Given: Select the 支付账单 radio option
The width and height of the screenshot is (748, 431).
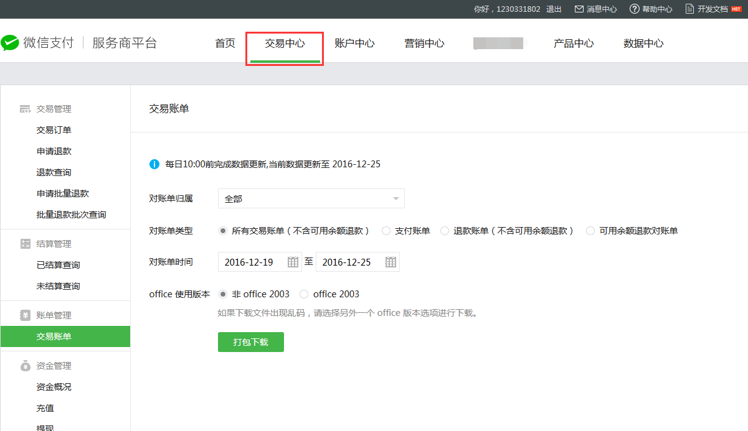Looking at the screenshot, I should coord(386,231).
